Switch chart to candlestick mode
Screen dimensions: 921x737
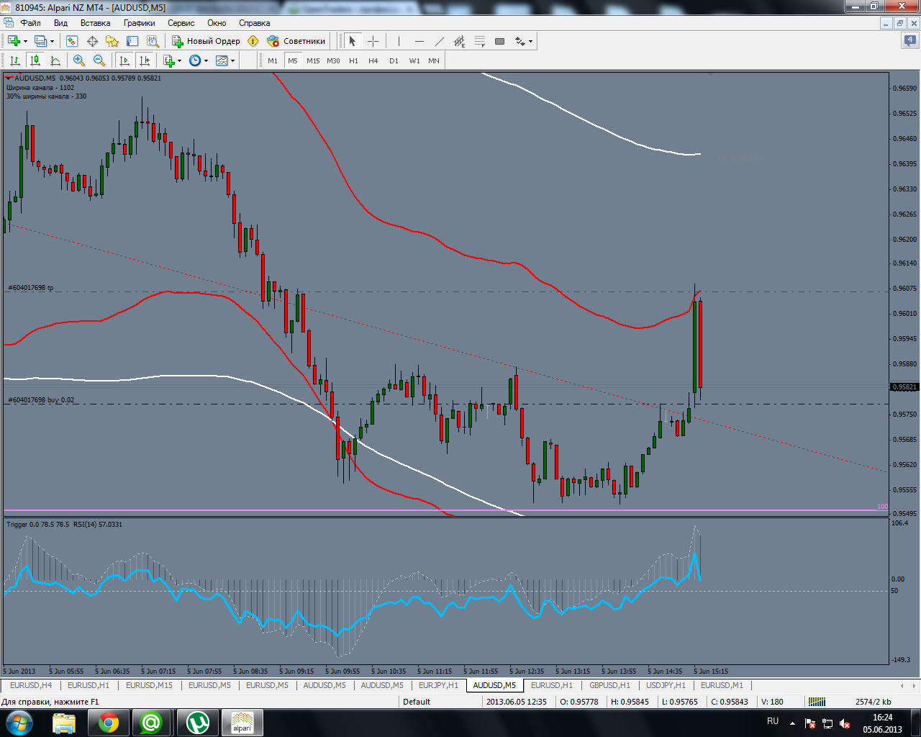pyautogui.click(x=35, y=61)
